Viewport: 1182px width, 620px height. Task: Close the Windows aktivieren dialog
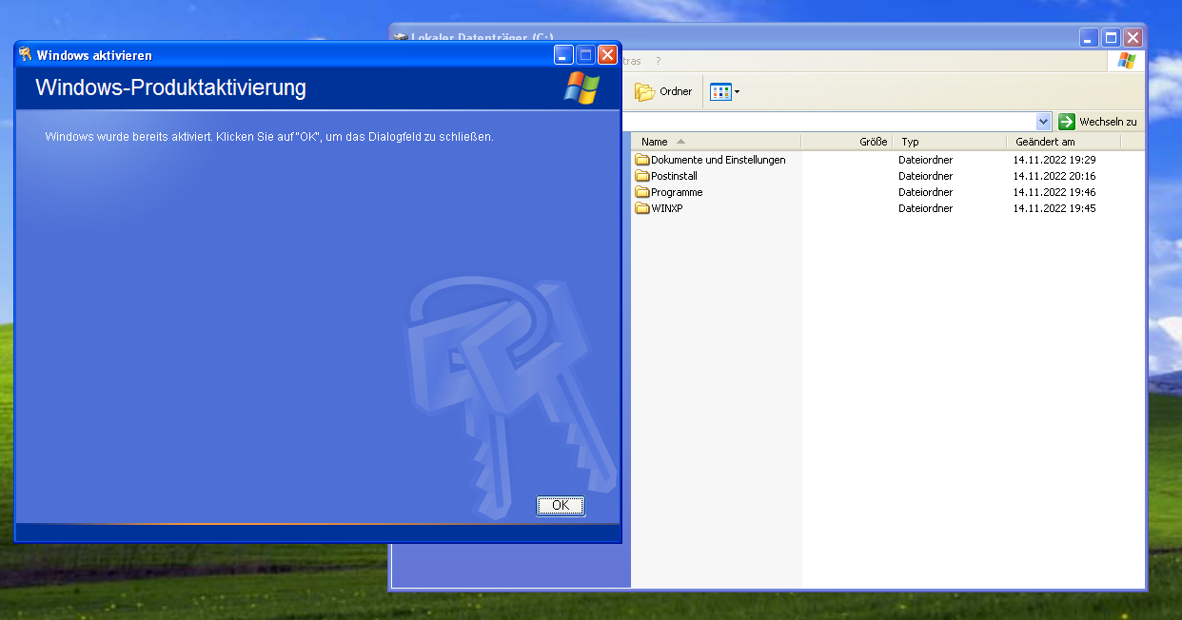[607, 55]
